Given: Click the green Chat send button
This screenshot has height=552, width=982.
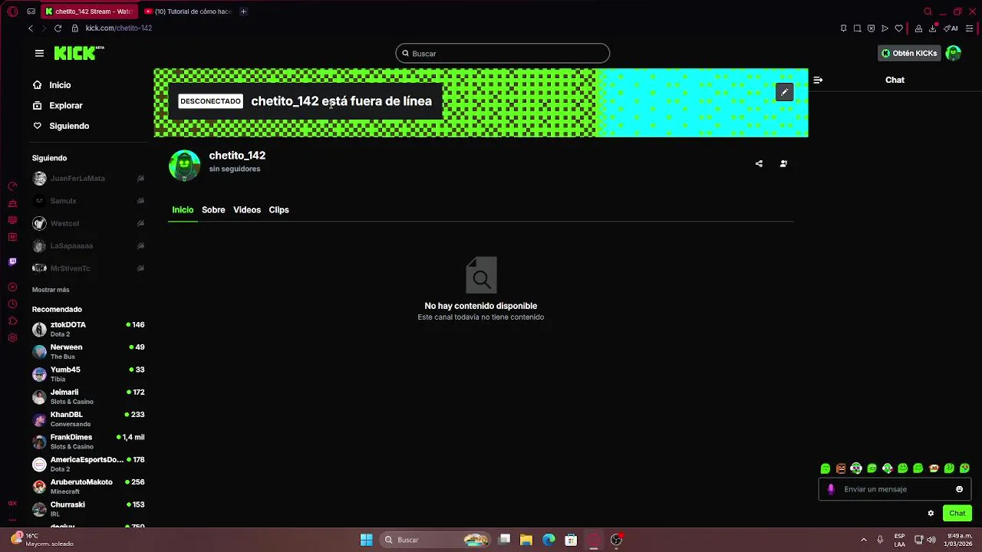Looking at the screenshot, I should tap(957, 513).
